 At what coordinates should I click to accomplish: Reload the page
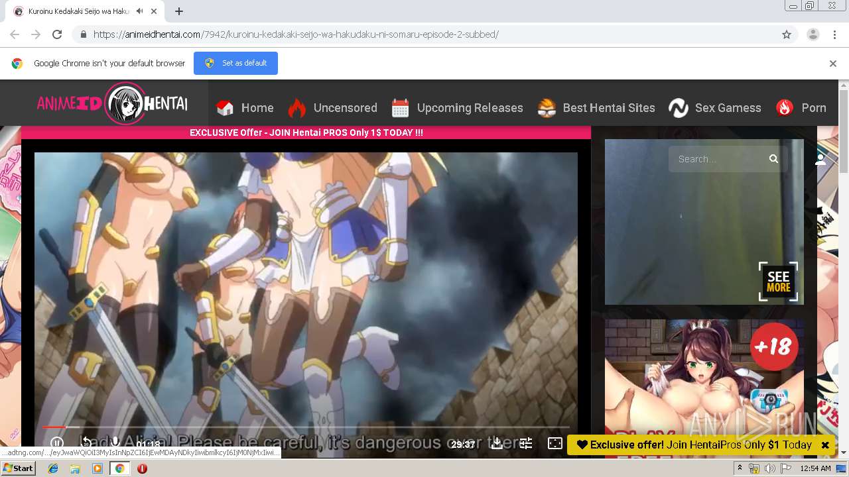tap(57, 34)
